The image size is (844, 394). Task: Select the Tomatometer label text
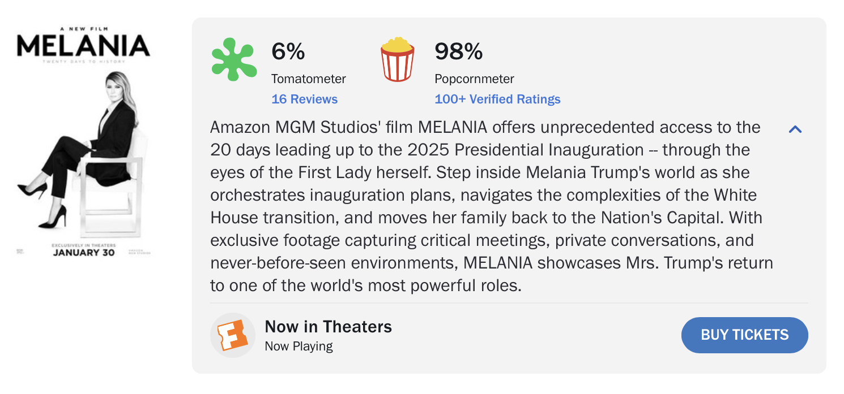(308, 79)
